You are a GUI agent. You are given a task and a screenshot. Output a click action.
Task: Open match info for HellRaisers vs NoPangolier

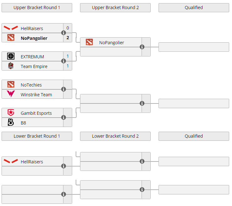[x=64, y=33]
